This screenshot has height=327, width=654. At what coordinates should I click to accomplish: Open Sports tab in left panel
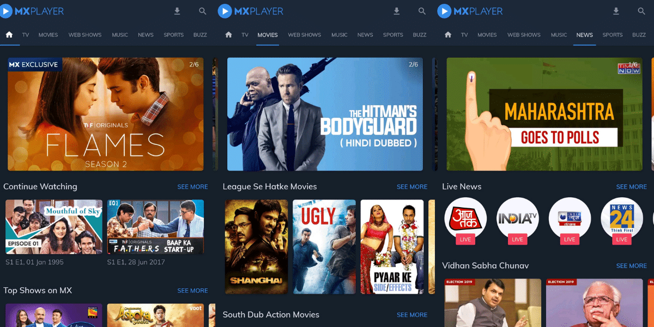pos(173,35)
